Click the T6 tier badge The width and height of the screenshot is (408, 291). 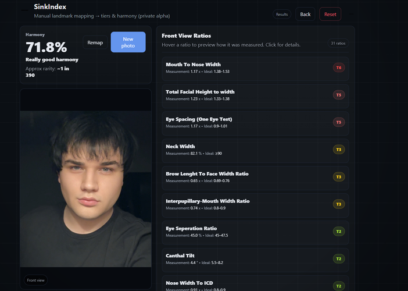pyautogui.click(x=339, y=68)
